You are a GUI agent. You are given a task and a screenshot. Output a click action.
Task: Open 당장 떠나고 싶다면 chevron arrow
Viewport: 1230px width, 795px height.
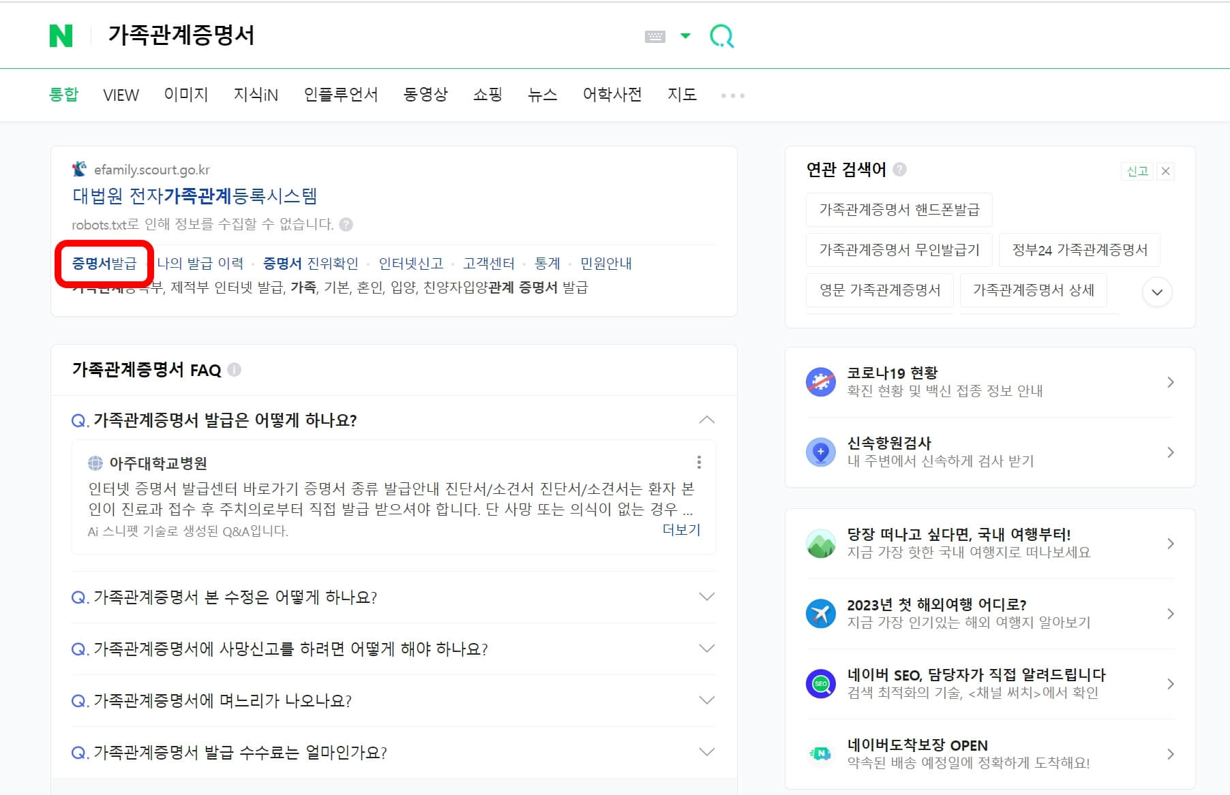(x=1171, y=544)
